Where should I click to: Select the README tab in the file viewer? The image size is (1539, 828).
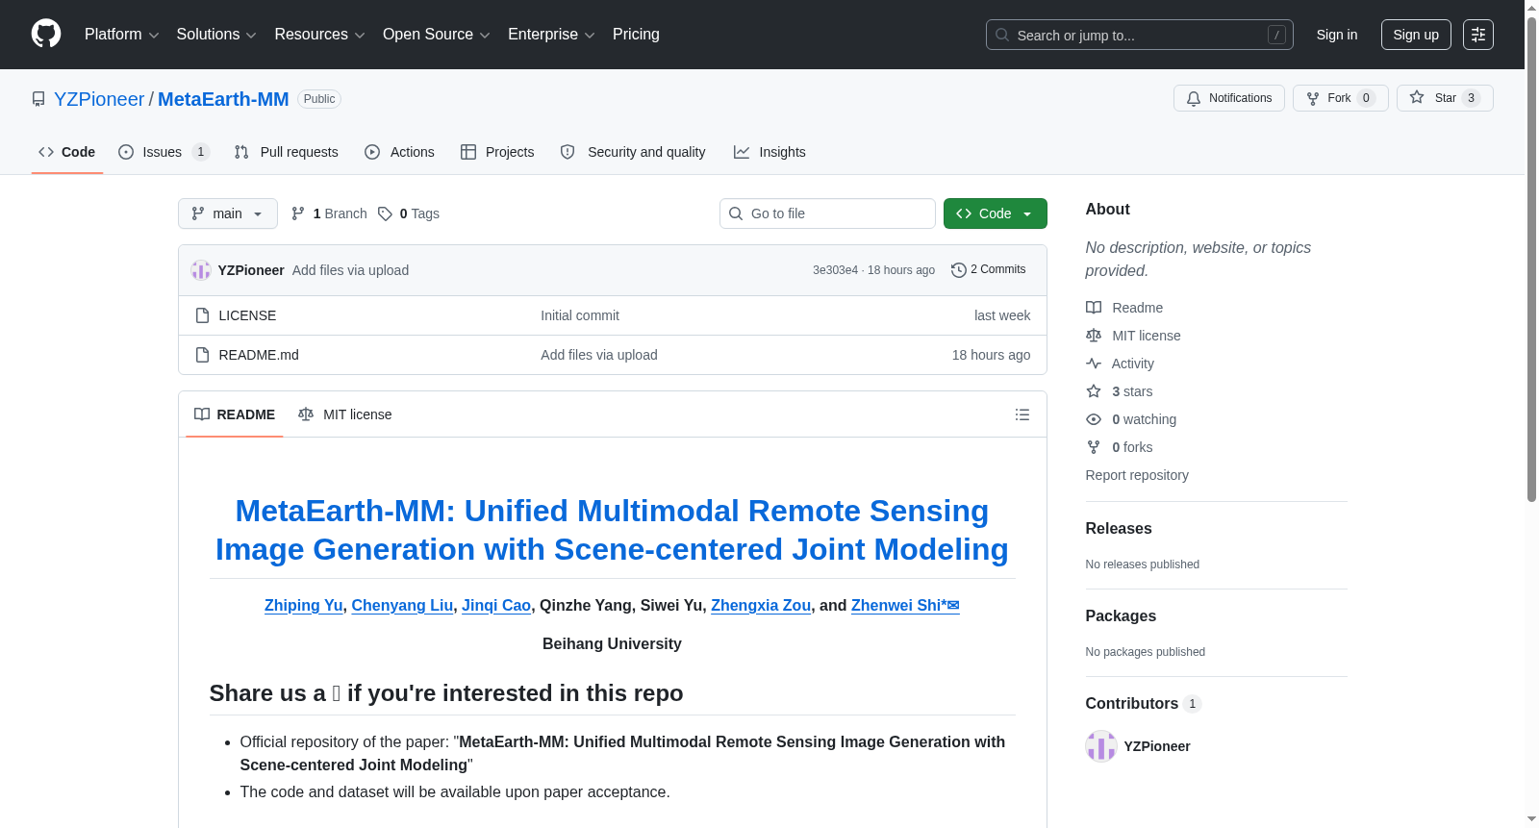coord(235,414)
